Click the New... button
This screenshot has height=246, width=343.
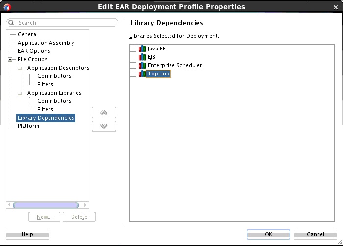coord(44,217)
